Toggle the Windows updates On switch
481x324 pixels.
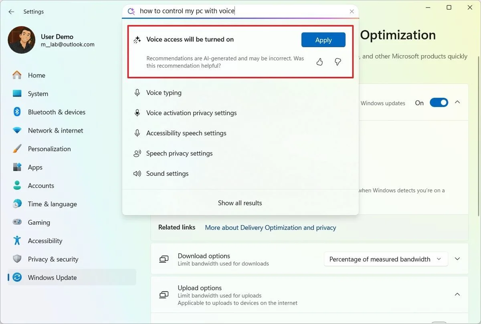439,103
